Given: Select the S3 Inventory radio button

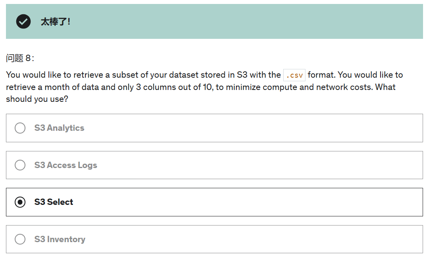Looking at the screenshot, I should pyautogui.click(x=20, y=239).
